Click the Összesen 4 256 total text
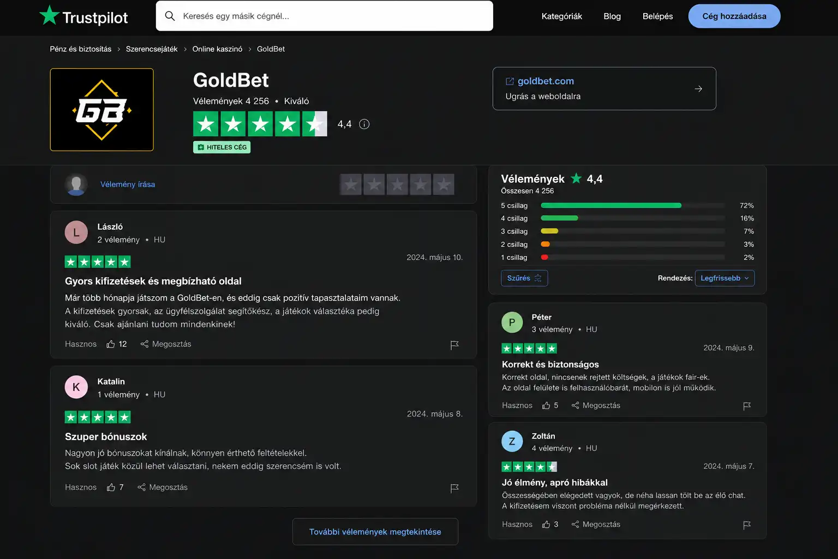838x559 pixels. [x=528, y=191]
